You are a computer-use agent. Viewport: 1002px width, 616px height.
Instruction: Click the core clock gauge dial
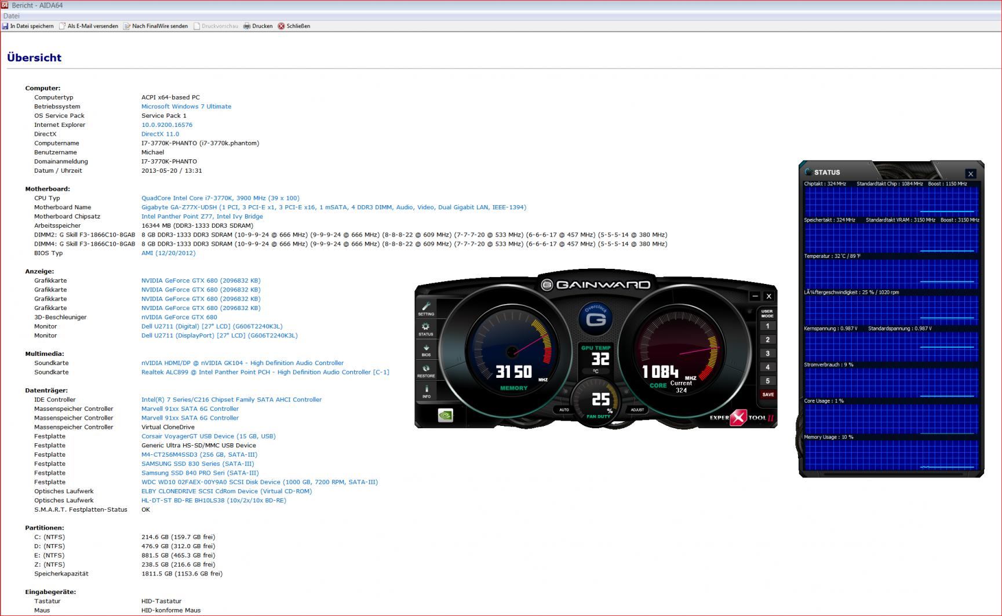[679, 352]
